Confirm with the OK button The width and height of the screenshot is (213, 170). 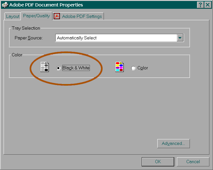[x=158, y=162]
